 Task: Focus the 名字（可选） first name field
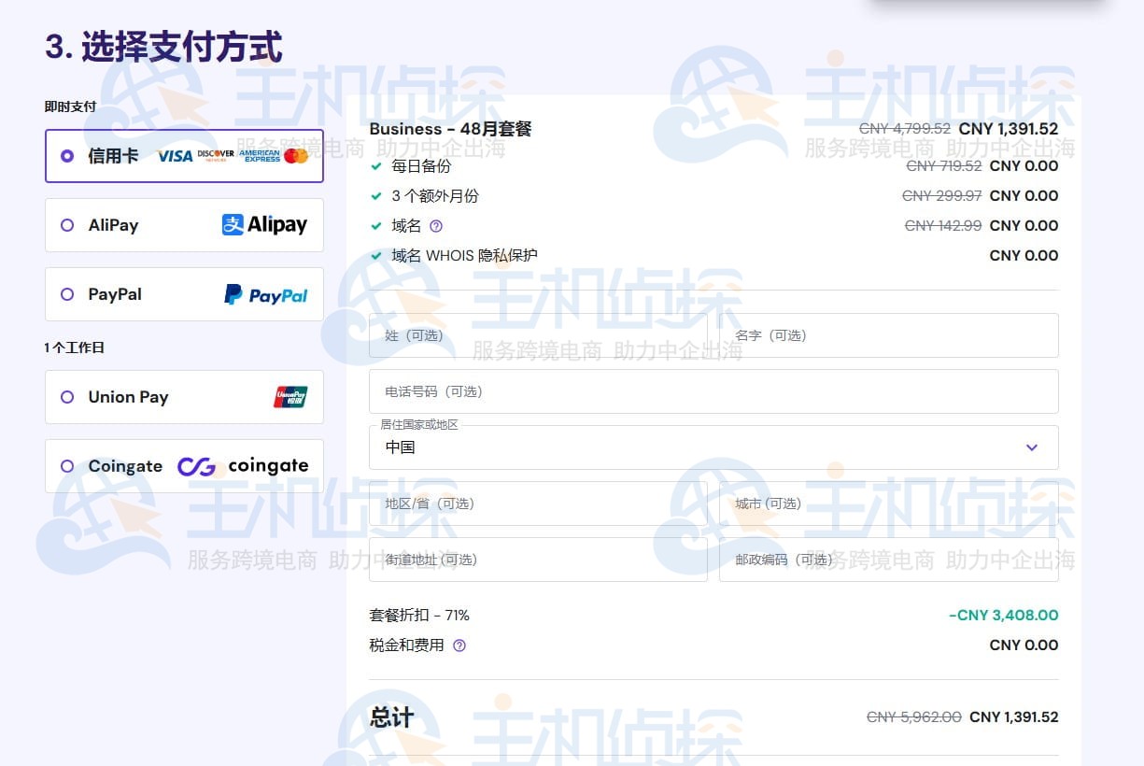(x=889, y=335)
